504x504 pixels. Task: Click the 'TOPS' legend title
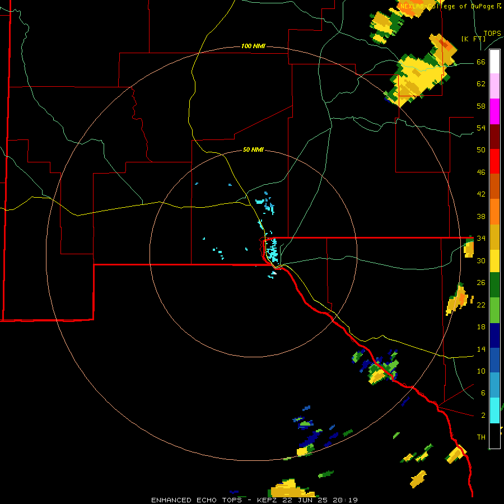coord(492,33)
